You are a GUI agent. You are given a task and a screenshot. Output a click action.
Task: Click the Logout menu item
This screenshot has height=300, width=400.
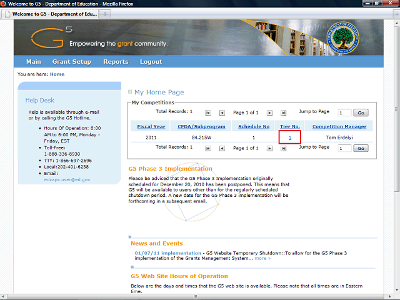click(x=151, y=62)
